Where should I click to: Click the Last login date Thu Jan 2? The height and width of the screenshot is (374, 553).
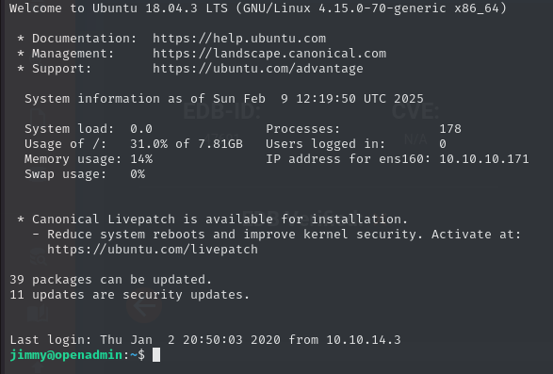click(138, 340)
